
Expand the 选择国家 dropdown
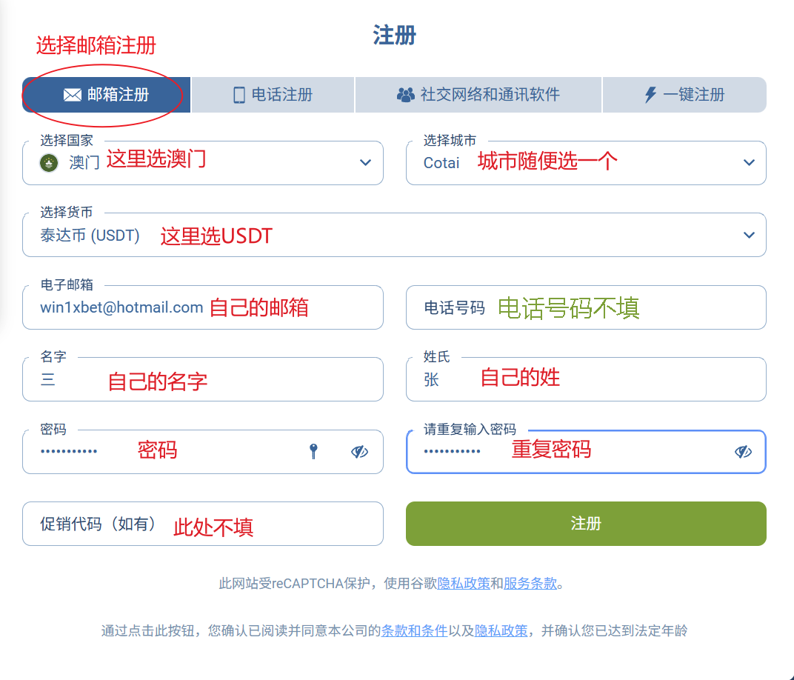point(365,163)
